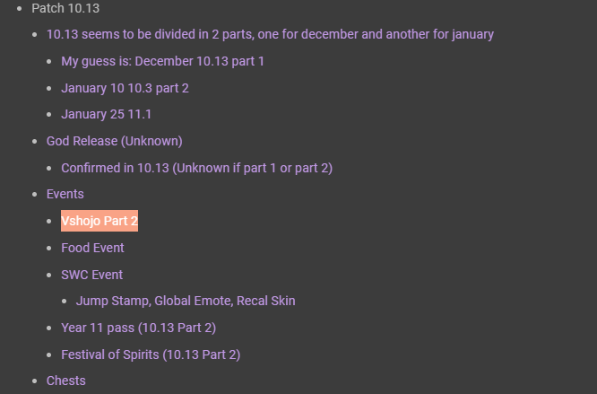Open the 'January 25 11.1' entry
The height and width of the screenshot is (394, 597).
pos(107,114)
